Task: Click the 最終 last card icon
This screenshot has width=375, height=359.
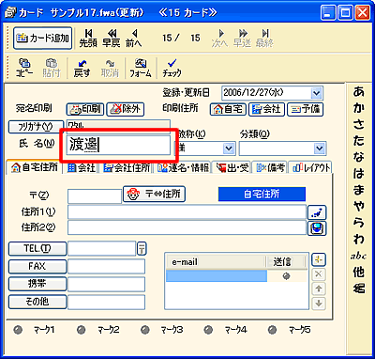Action: pyautogui.click(x=264, y=39)
